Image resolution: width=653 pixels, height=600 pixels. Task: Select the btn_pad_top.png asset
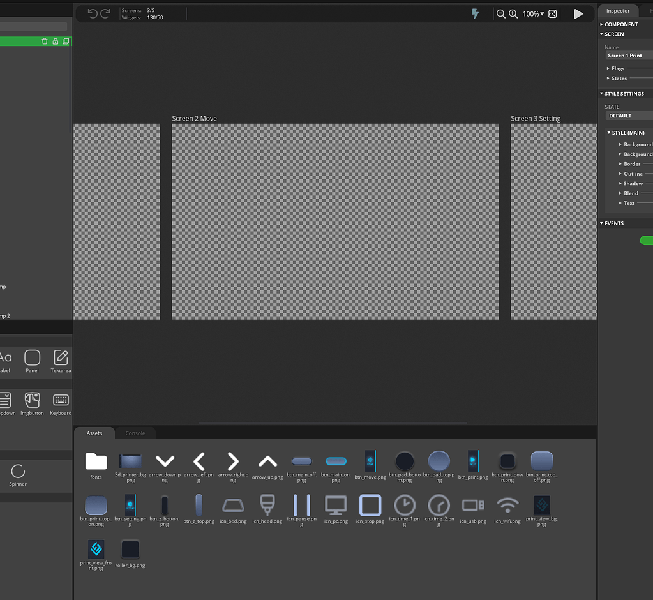coord(439,467)
